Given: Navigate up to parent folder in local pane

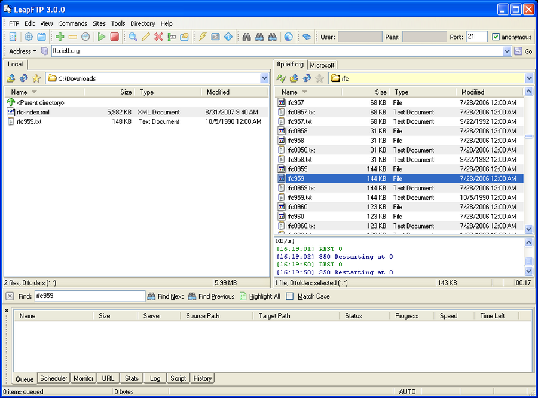Looking at the screenshot, I should (x=10, y=78).
